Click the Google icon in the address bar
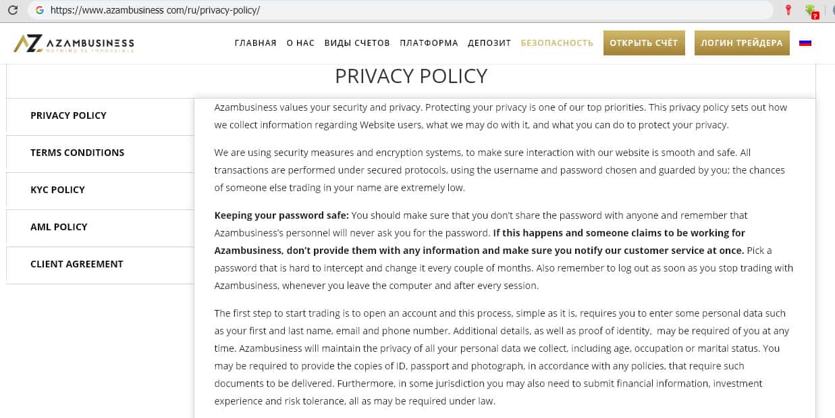Image resolution: width=835 pixels, height=418 pixels. pos(39,10)
